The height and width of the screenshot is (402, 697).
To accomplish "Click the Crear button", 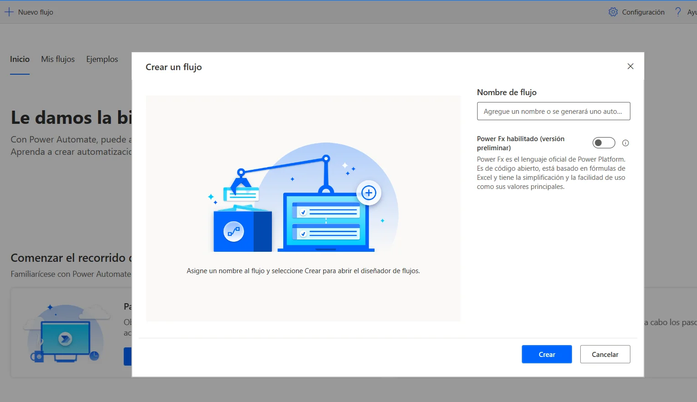I will click(x=546, y=354).
